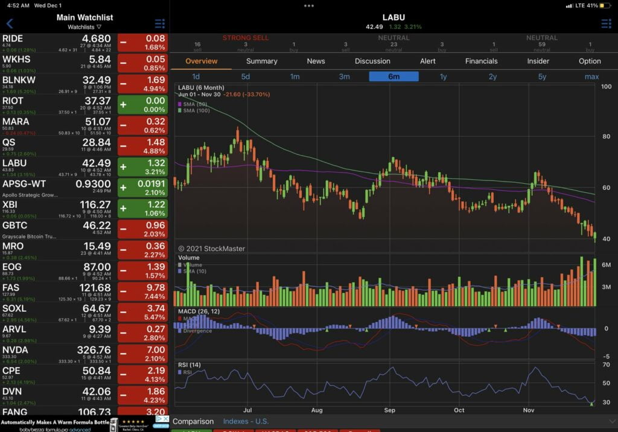The image size is (618, 432).
Task: Open the Watchlists dropdown selector
Action: tap(84, 27)
